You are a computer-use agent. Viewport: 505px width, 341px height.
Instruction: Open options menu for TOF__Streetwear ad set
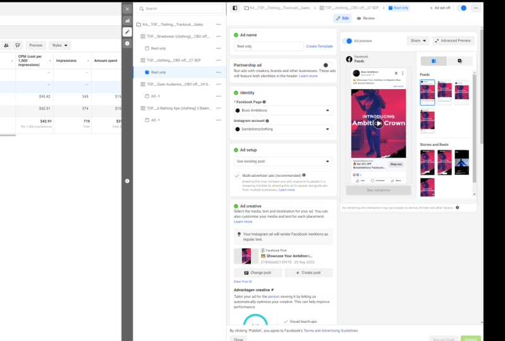click(219, 37)
